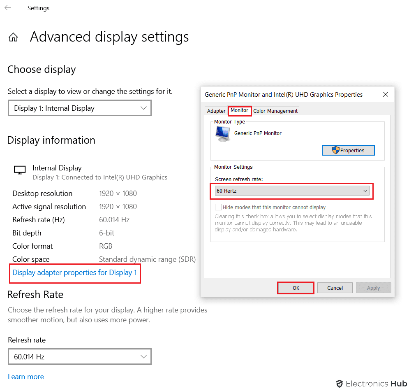Click the Generic PnP Monitor icon
Screen dimensions: 409x389
click(x=222, y=134)
